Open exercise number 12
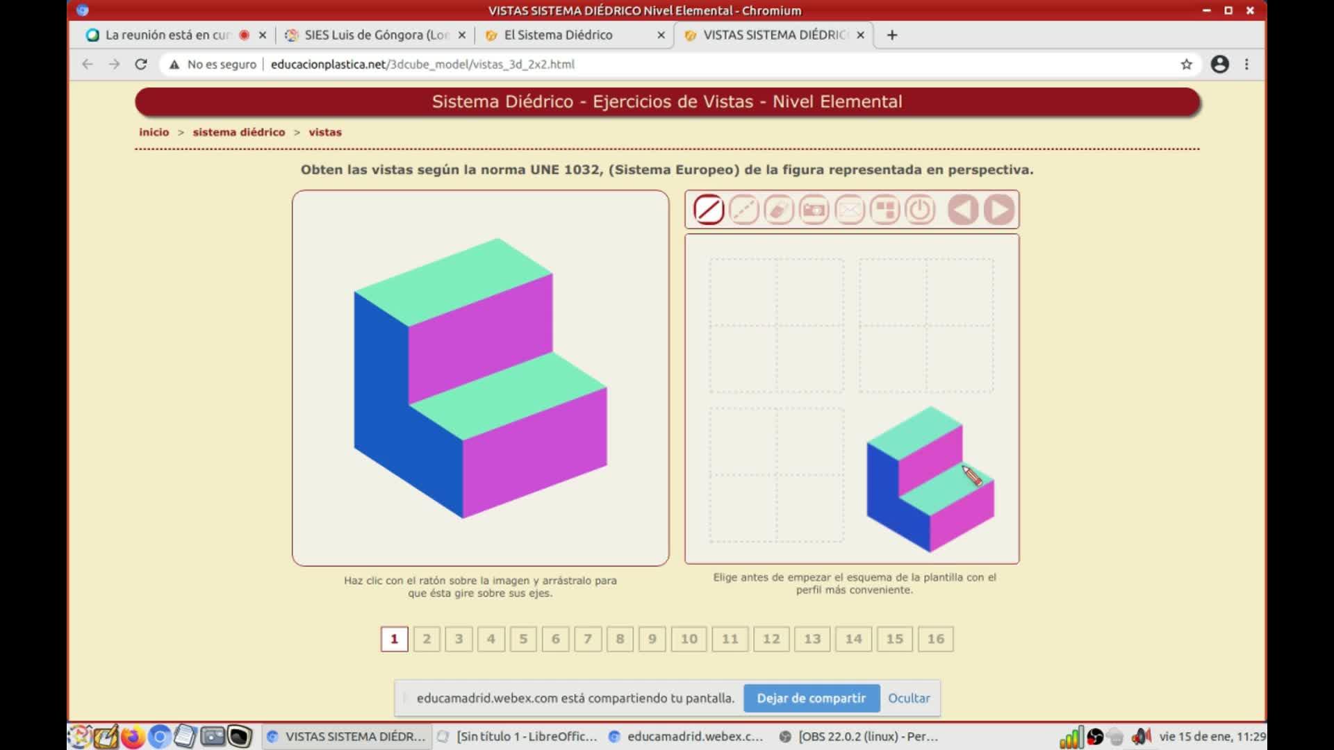Screen dimensions: 1334x750 tap(771, 639)
